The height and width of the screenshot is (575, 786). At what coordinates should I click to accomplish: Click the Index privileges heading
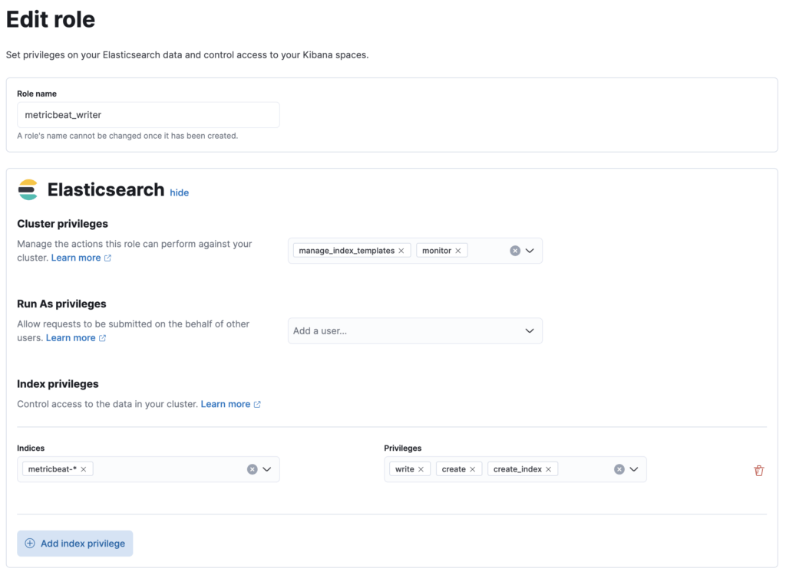tap(58, 384)
